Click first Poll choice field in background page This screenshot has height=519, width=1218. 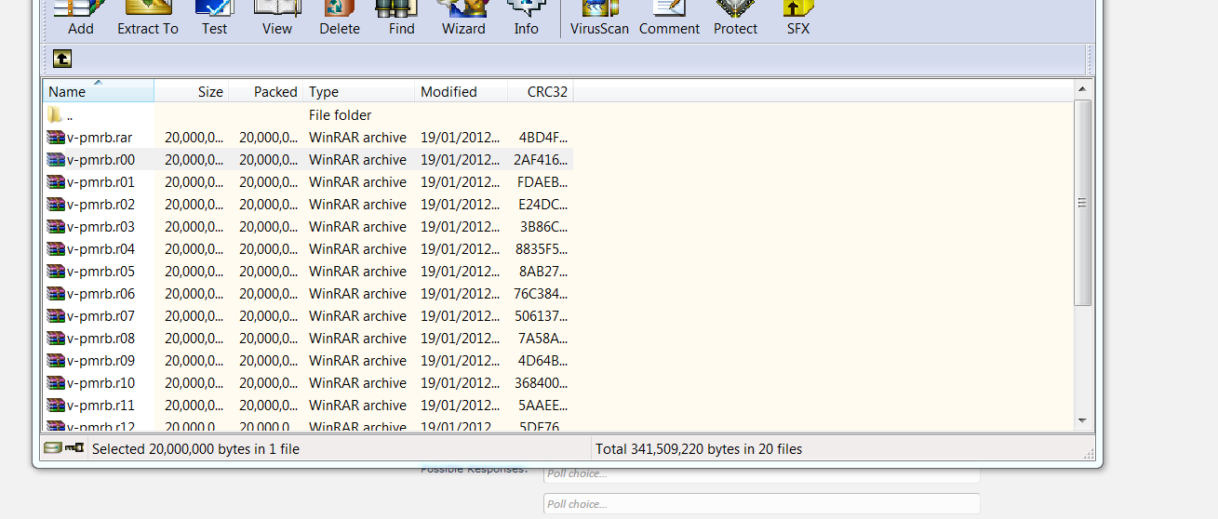(x=761, y=473)
